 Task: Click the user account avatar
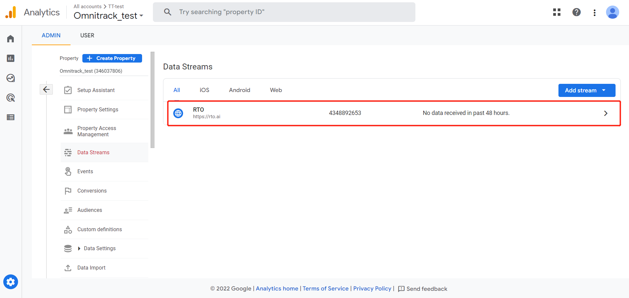pyautogui.click(x=612, y=12)
